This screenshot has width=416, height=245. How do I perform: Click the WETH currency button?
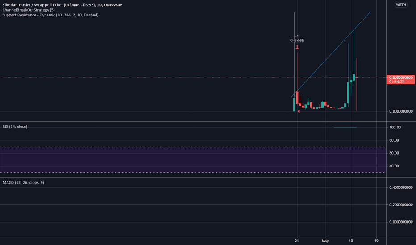click(x=401, y=4)
